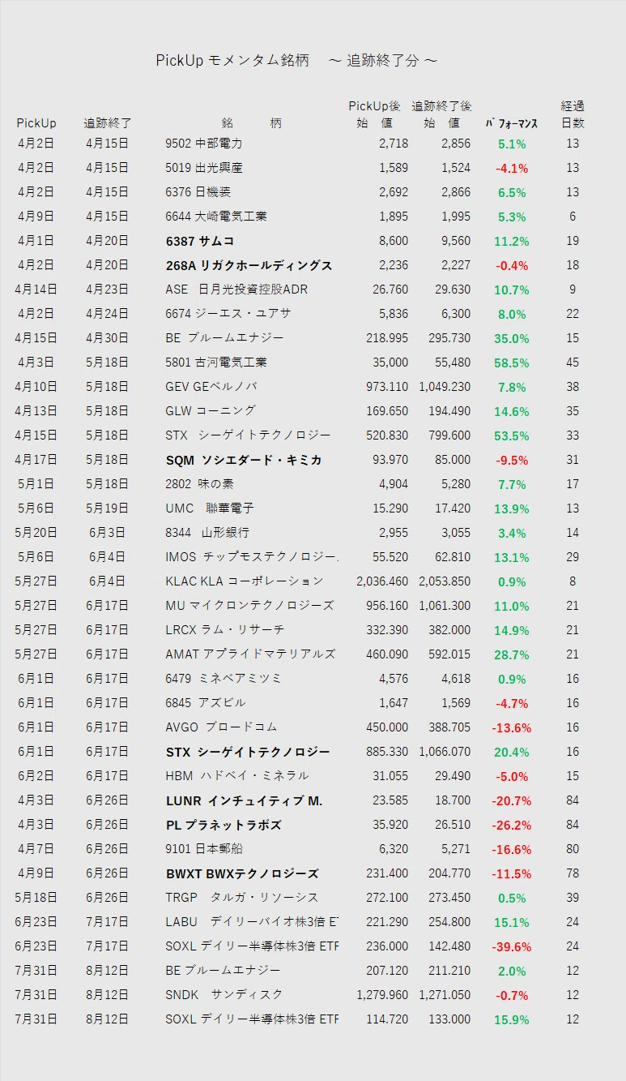
Task: Click KLAC KLA コーポレーション row name
Action: [245, 581]
